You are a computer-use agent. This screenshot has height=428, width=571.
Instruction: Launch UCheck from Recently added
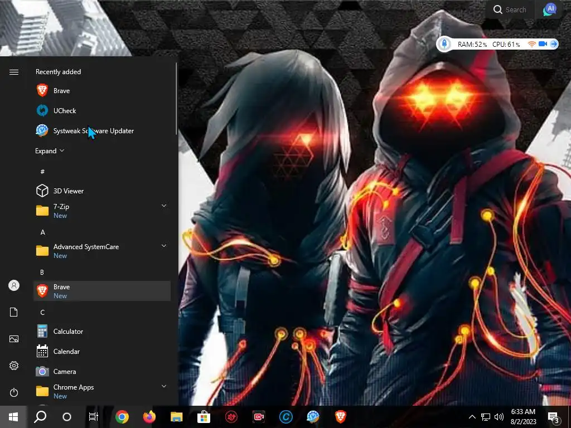102,111
